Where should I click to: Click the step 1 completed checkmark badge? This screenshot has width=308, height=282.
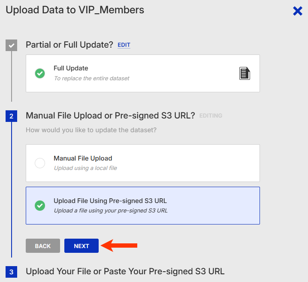11,45
